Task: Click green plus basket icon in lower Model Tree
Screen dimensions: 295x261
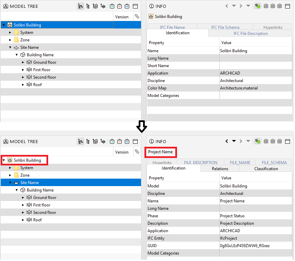Action: pos(112,142)
